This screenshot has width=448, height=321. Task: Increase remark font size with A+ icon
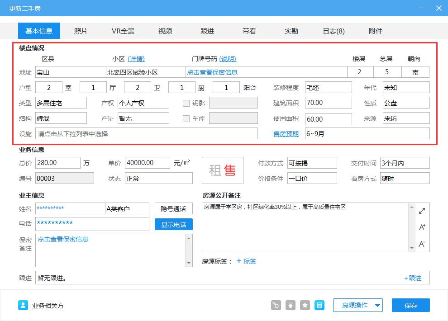422,227
